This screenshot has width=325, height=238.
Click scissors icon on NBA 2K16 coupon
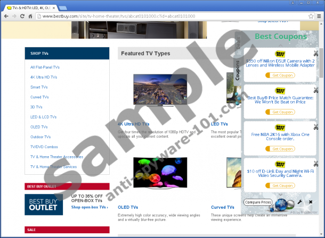[316, 127]
